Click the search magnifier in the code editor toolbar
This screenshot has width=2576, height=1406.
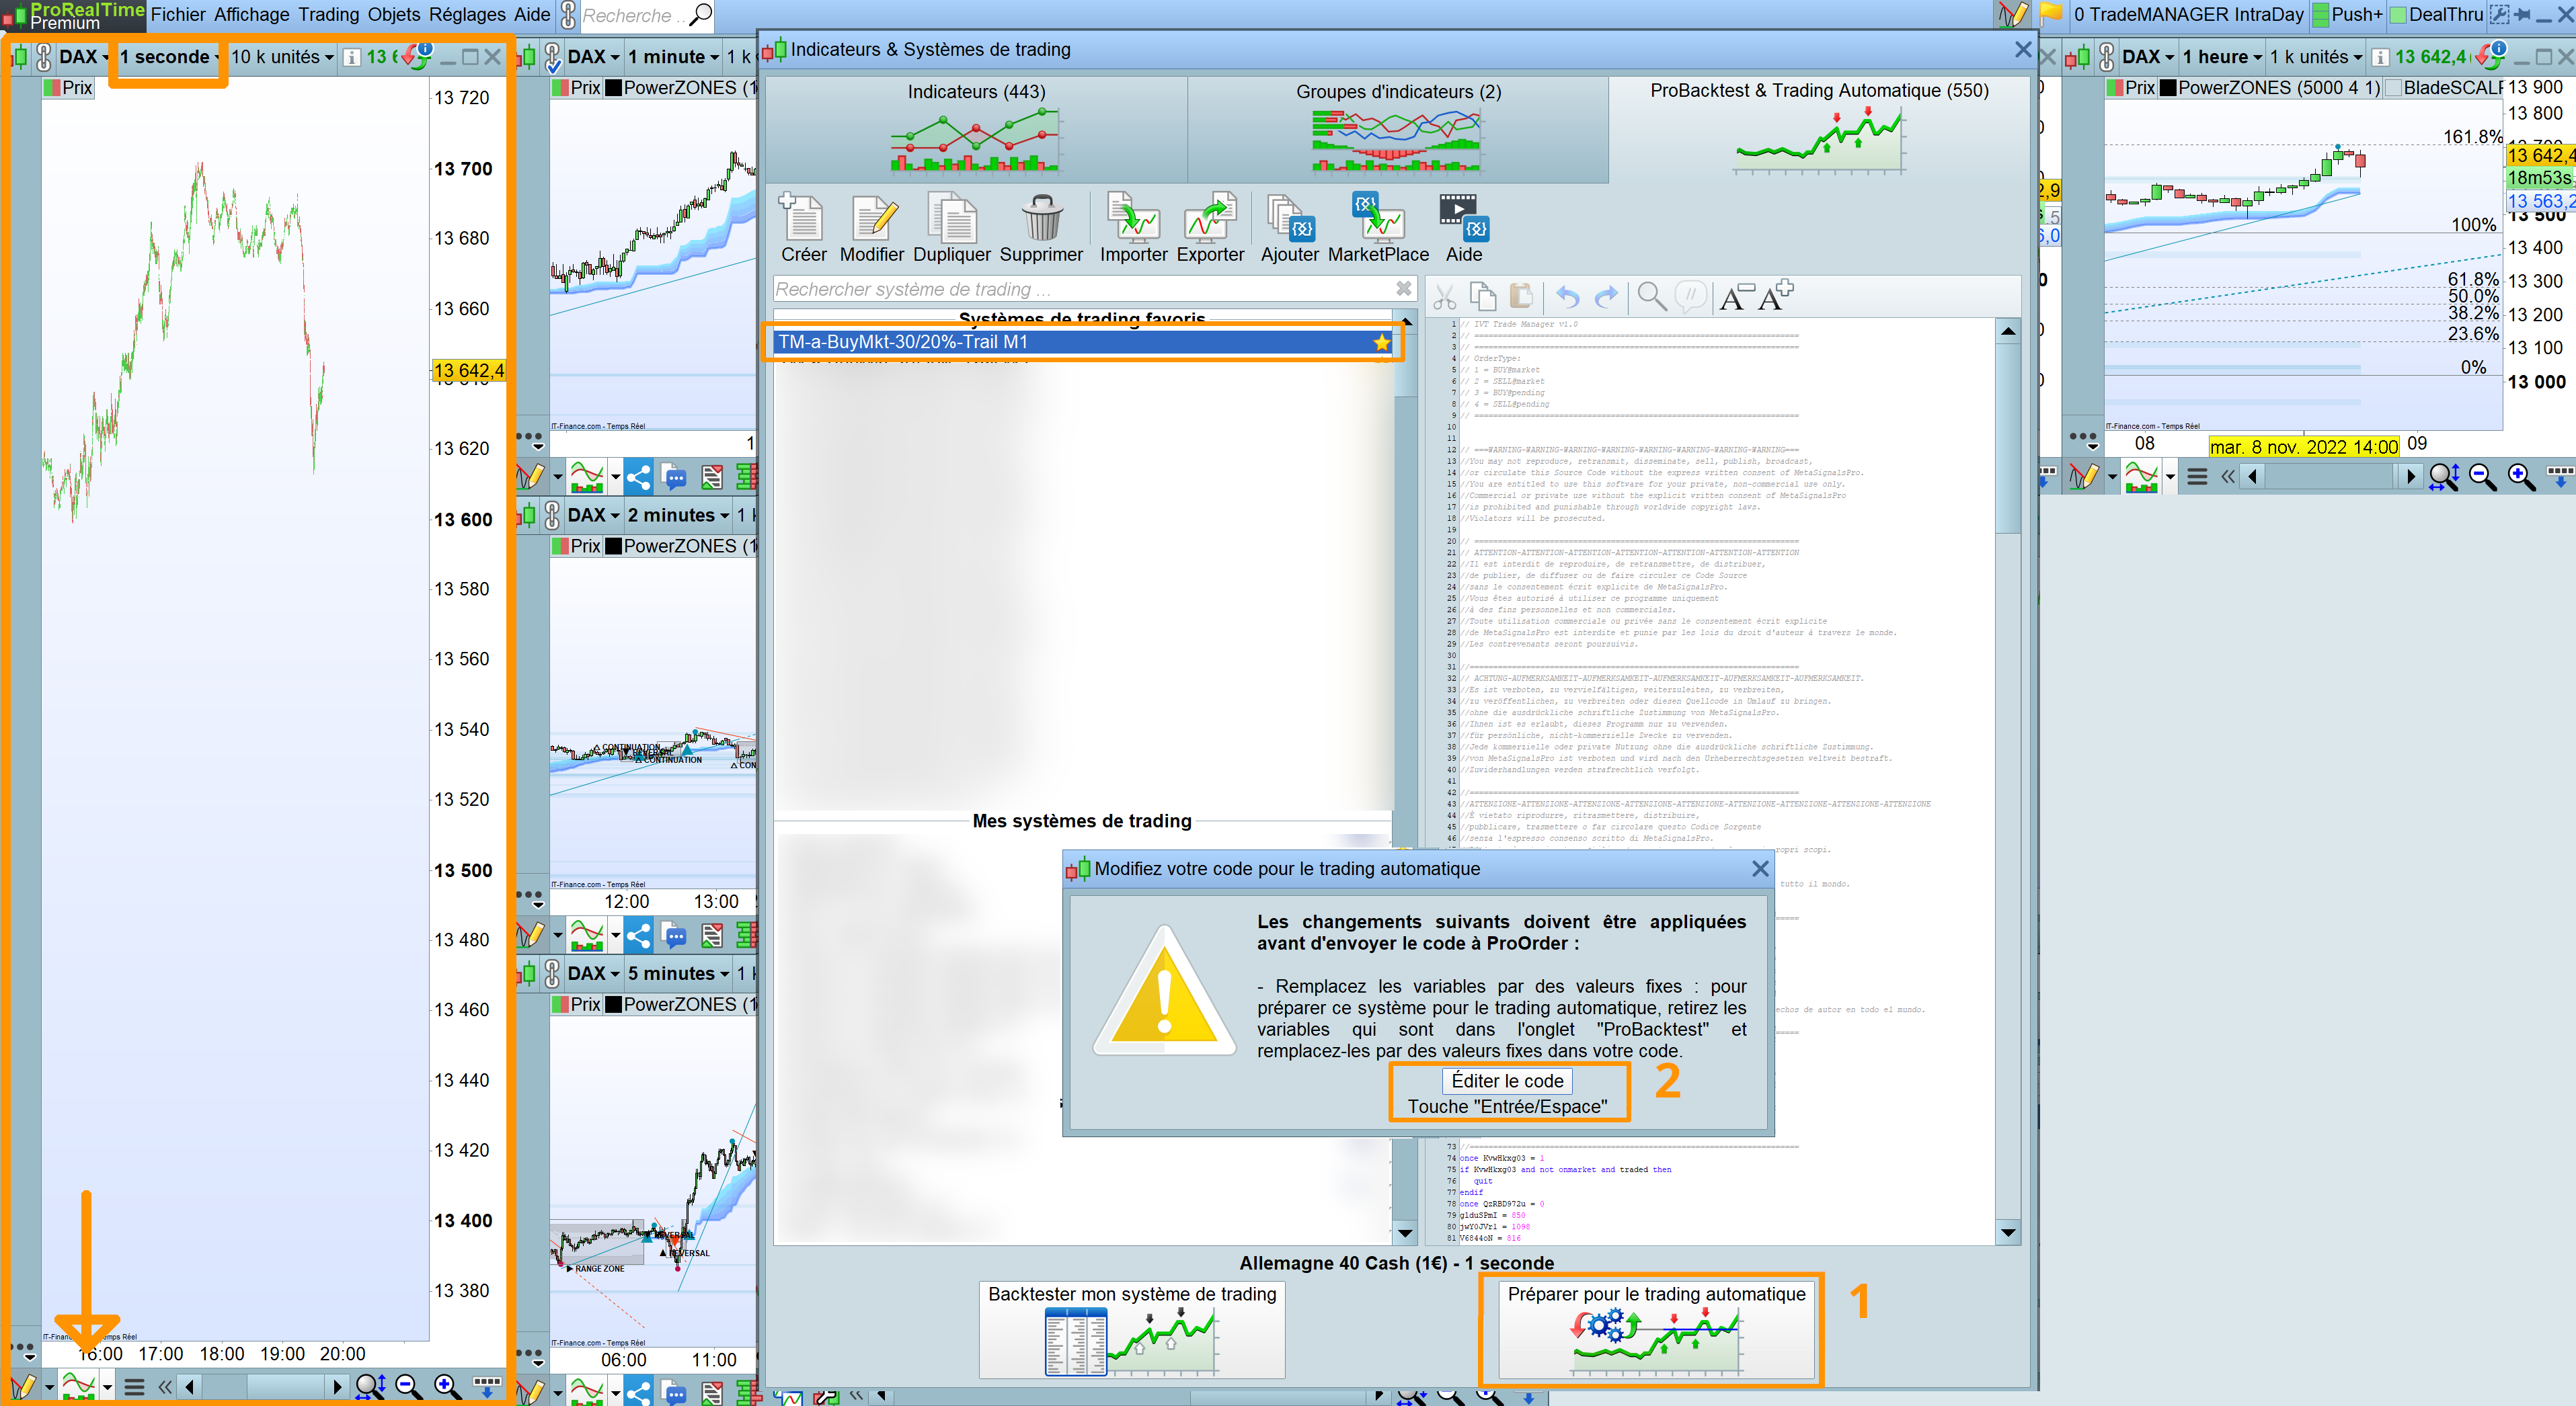pyautogui.click(x=1652, y=297)
